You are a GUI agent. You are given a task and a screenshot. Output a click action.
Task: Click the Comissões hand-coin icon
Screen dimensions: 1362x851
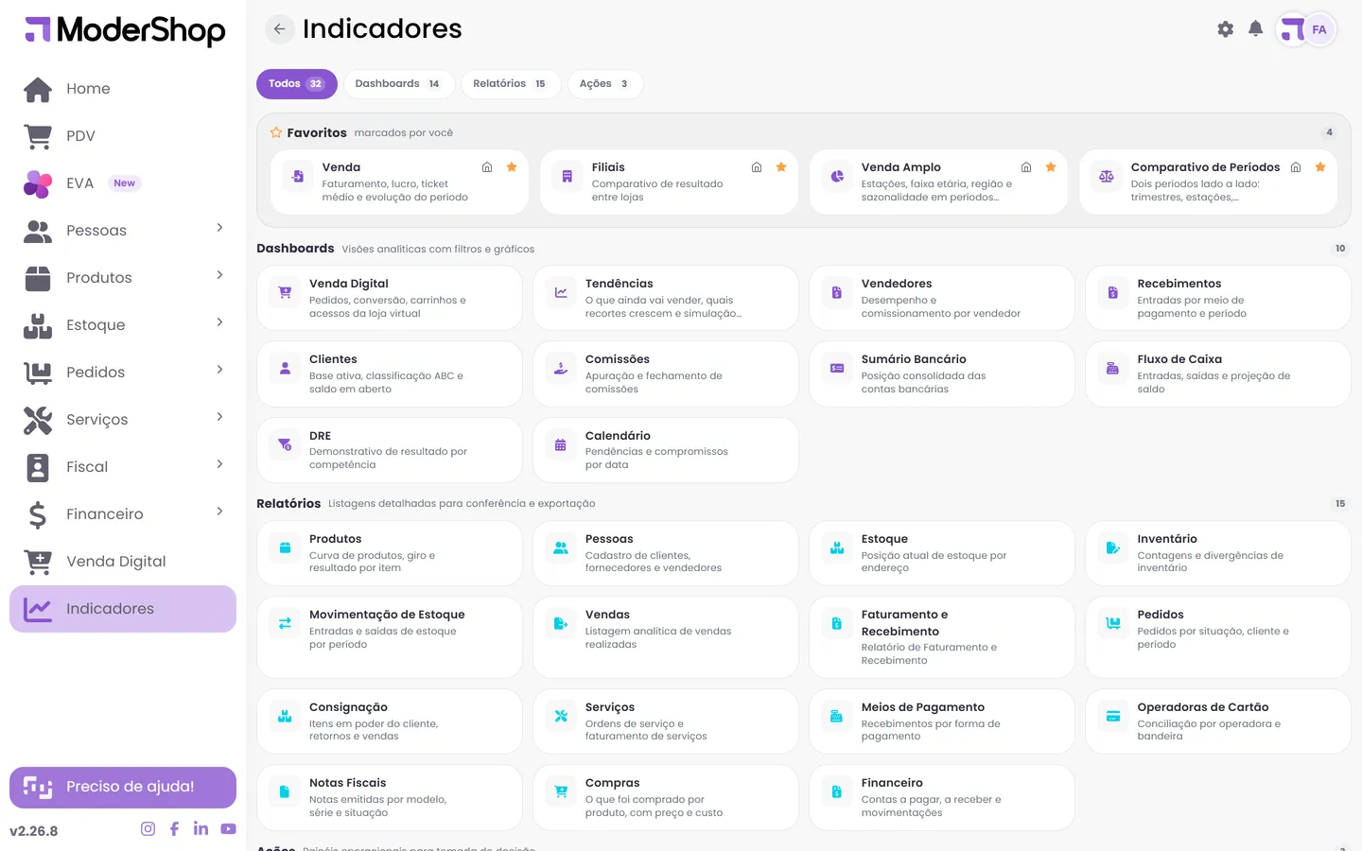(561, 369)
